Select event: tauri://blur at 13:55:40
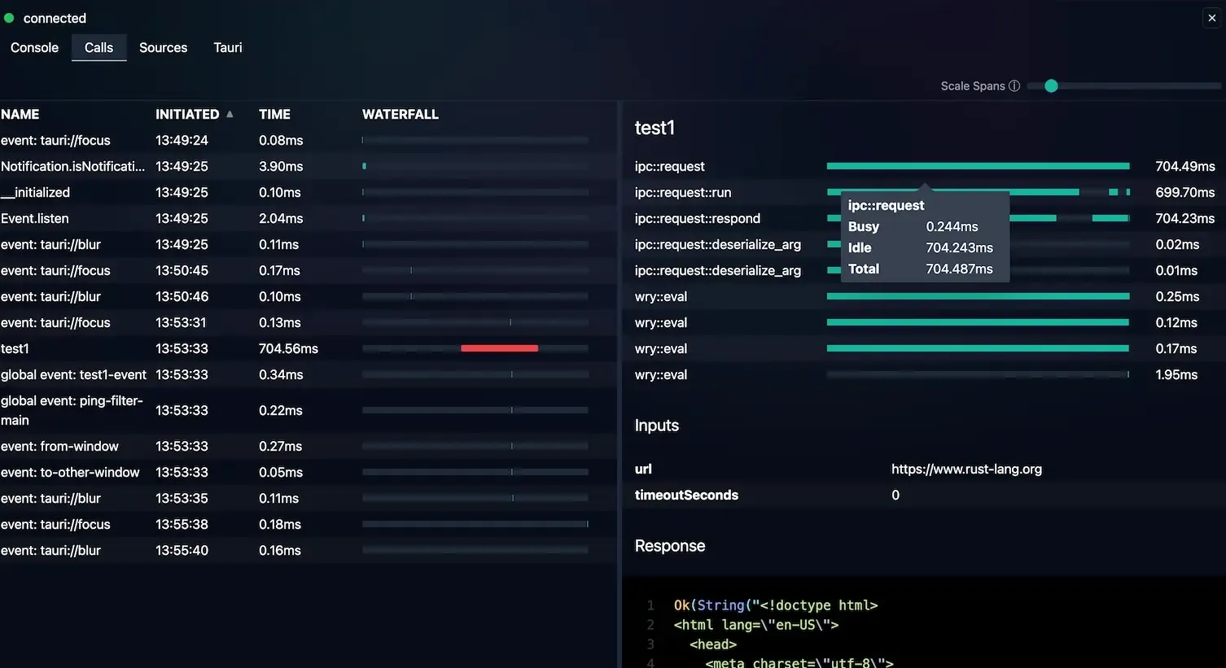This screenshot has width=1226, height=668. coord(308,550)
